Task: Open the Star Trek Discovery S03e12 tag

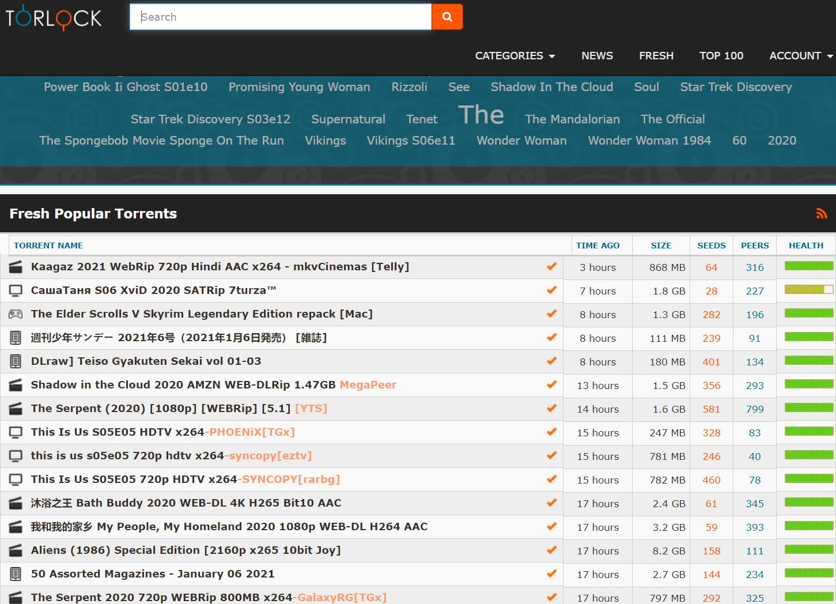Action: (210, 119)
